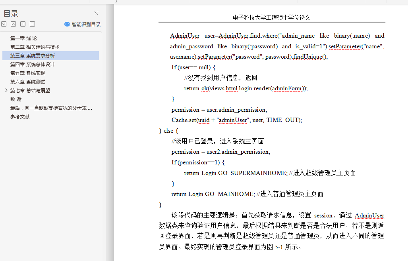The image size is (408, 261).
Task: Open 第二章 相关理论与技术 outline entry
Action: 35,47
